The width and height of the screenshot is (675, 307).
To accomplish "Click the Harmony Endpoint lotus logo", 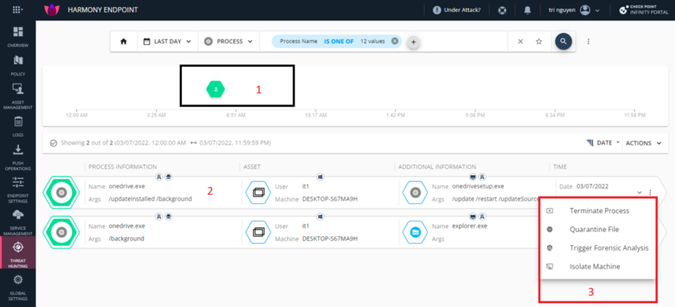I will coord(52,10).
